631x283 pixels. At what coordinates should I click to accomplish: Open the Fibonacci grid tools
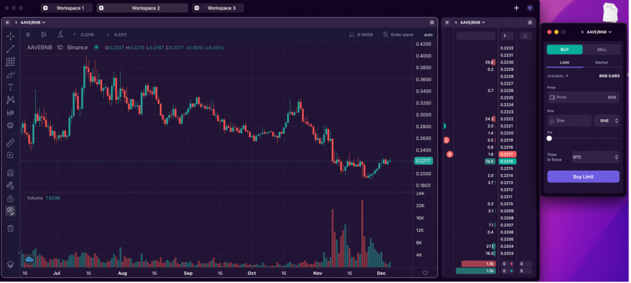10,62
